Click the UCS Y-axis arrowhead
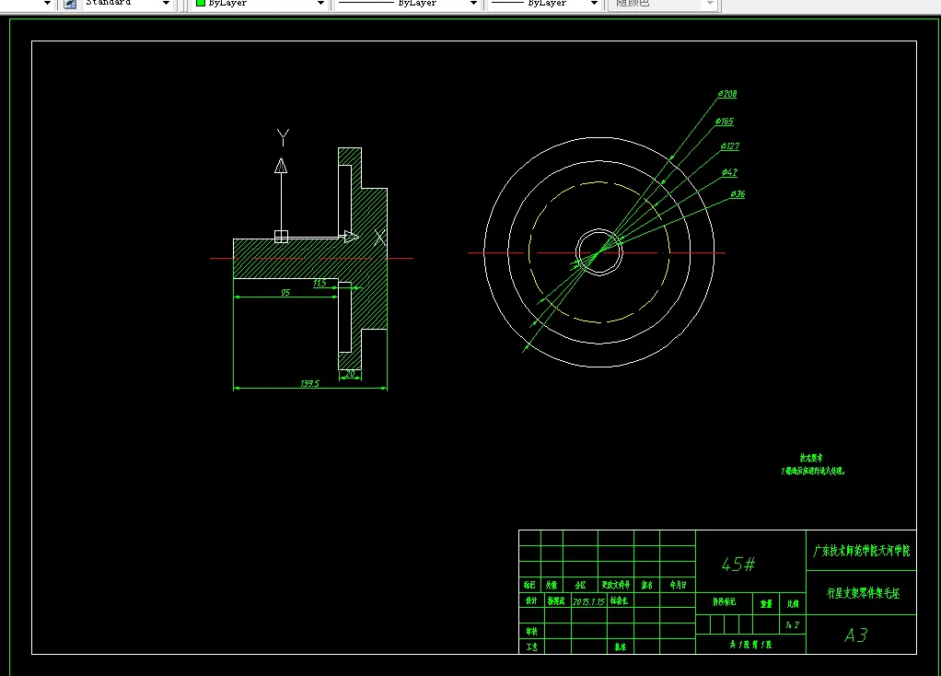The height and width of the screenshot is (676, 941). pyautogui.click(x=281, y=165)
